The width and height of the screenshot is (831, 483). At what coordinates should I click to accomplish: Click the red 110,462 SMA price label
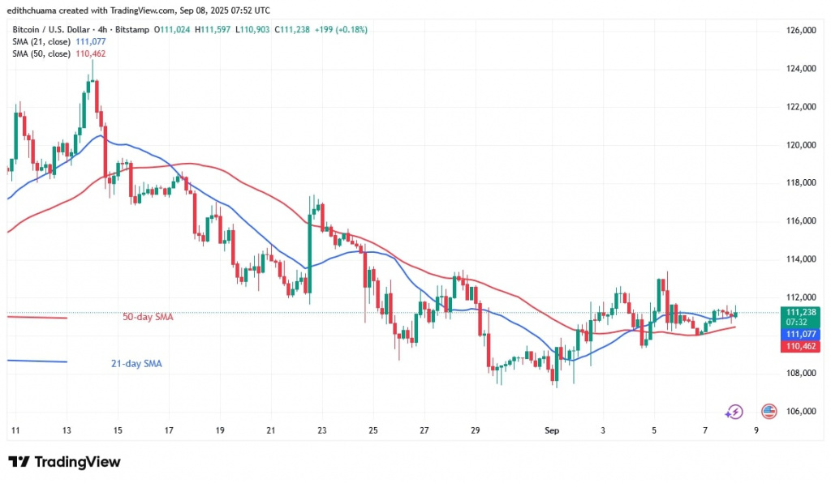coord(796,346)
